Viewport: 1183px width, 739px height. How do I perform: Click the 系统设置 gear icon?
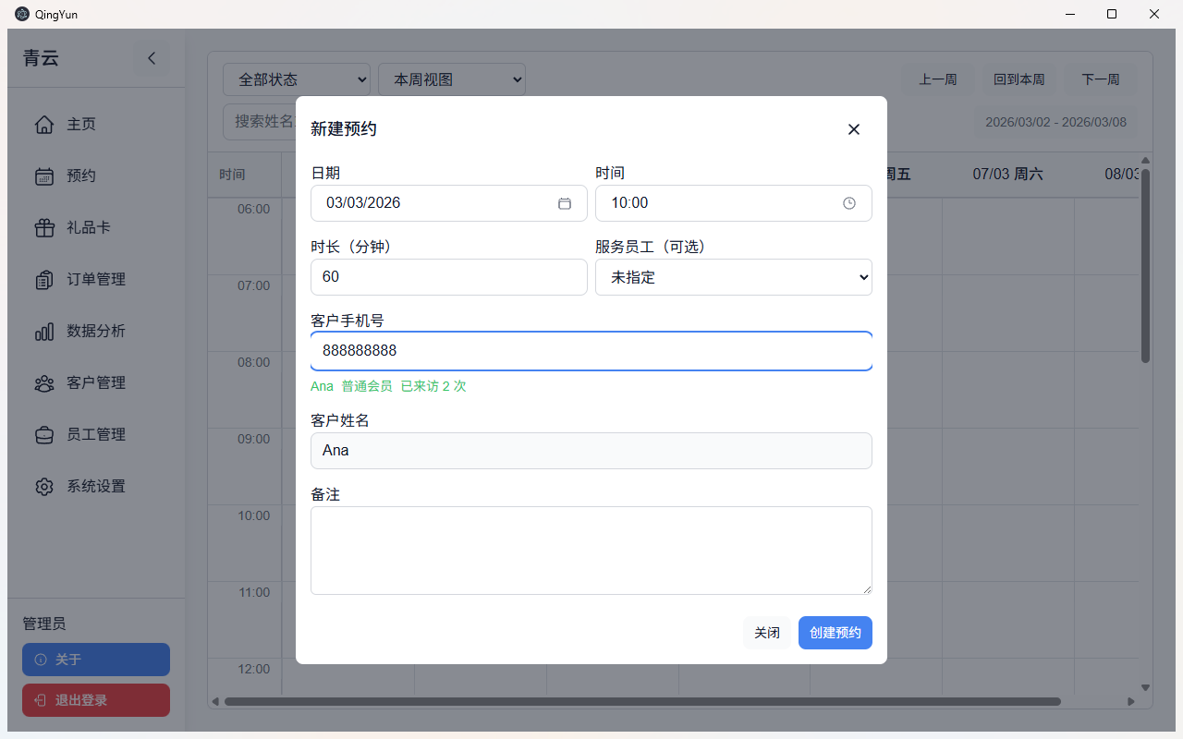(x=44, y=486)
